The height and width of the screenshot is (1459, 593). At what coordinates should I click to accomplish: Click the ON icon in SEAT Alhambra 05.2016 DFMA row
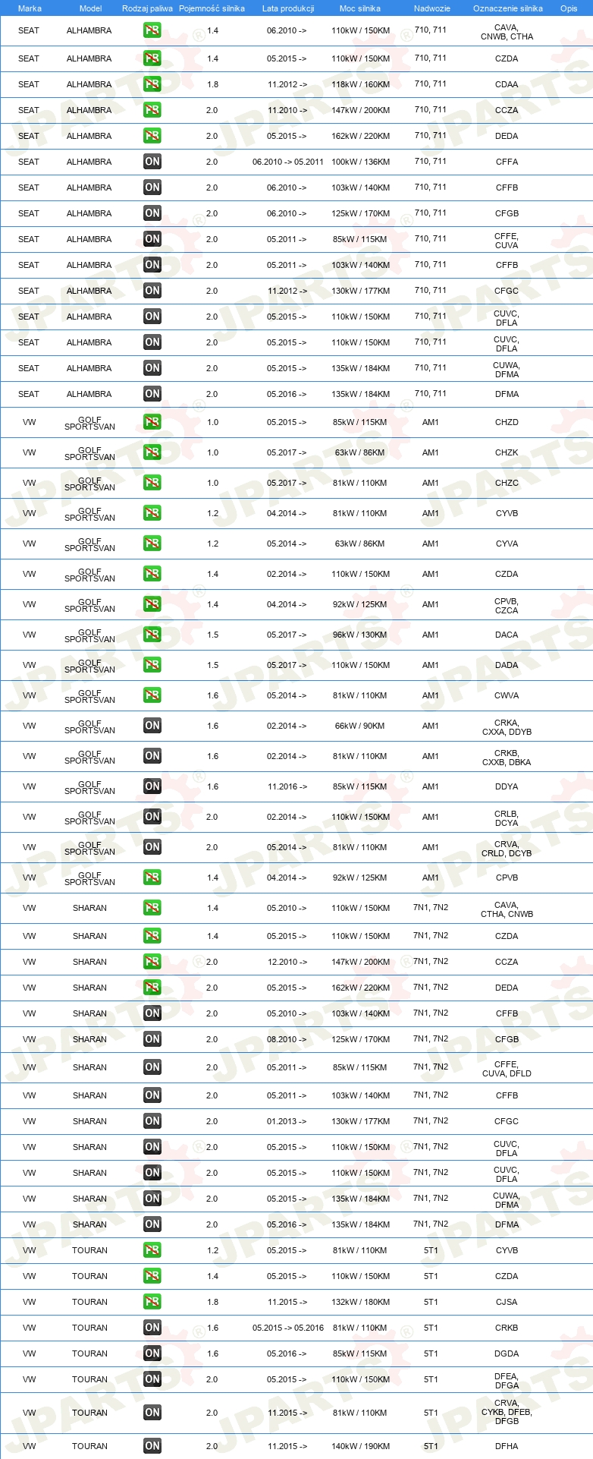152,394
